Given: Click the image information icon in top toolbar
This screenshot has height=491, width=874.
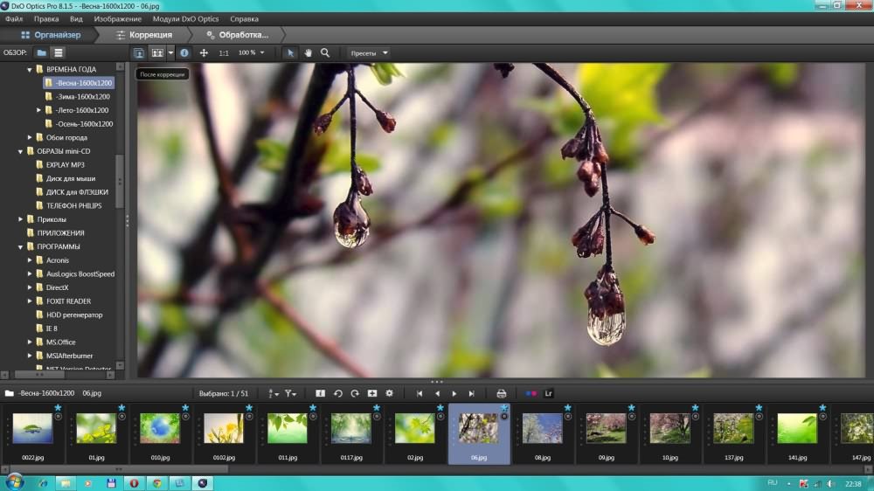Looking at the screenshot, I should tap(184, 52).
